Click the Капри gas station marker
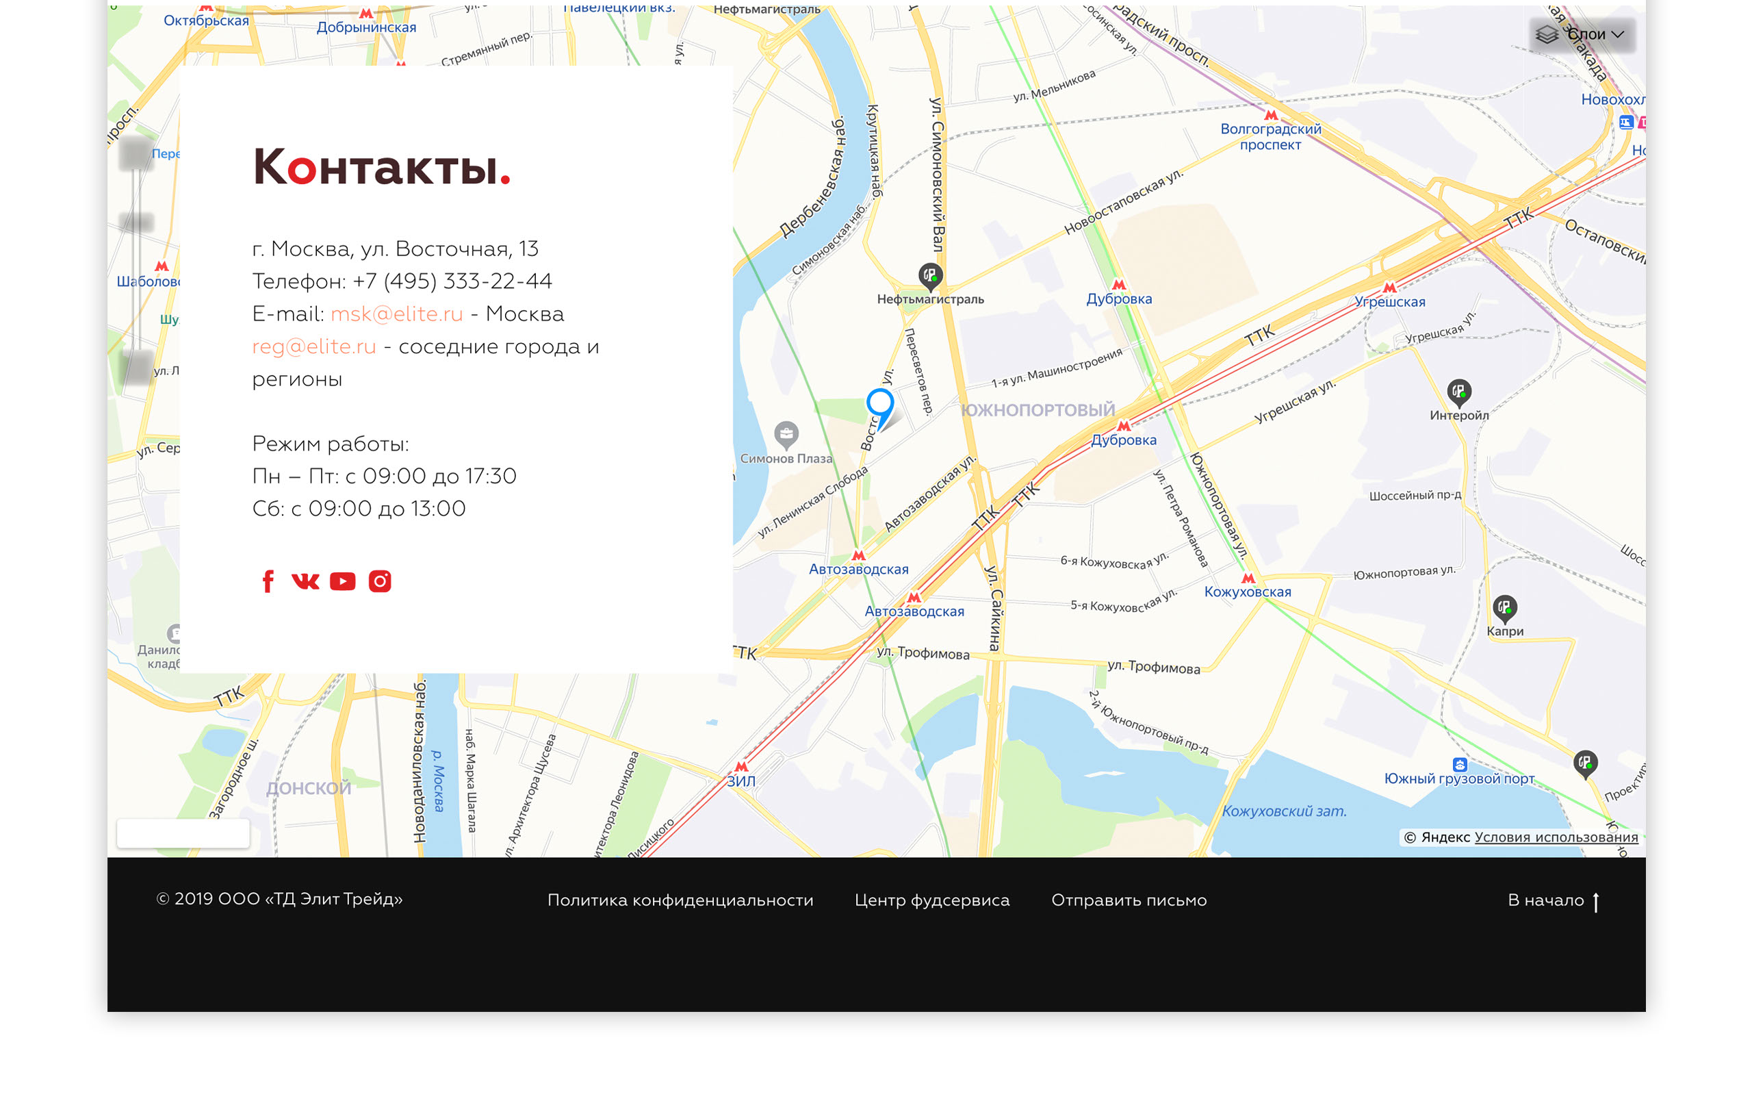The image size is (1752, 1116). pyautogui.click(x=1505, y=607)
